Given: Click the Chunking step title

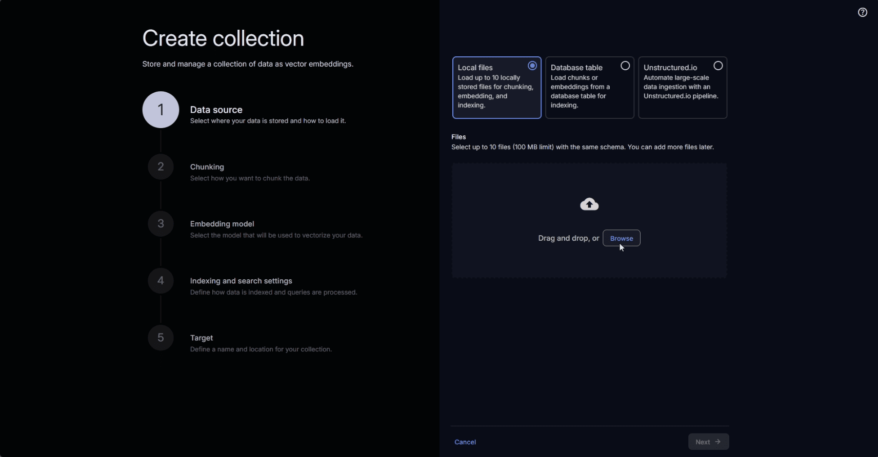Looking at the screenshot, I should 207,167.
